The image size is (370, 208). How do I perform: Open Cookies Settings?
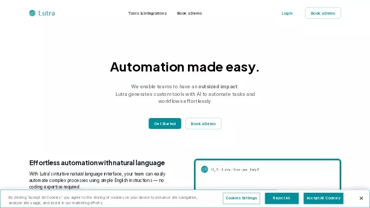click(x=241, y=198)
